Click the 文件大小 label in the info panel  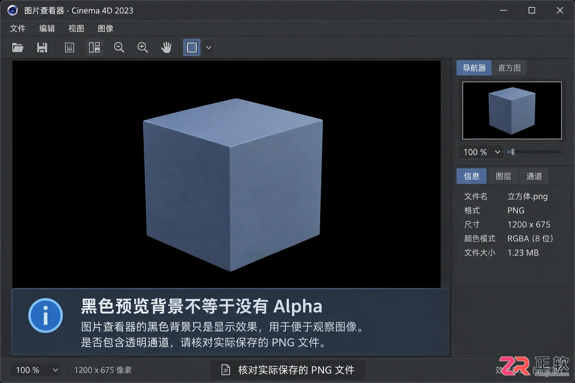[x=480, y=253]
